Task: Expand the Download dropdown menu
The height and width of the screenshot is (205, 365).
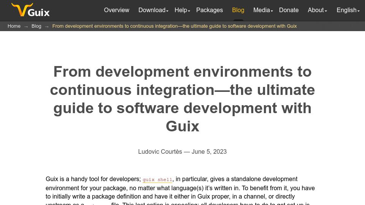Action: [x=153, y=10]
